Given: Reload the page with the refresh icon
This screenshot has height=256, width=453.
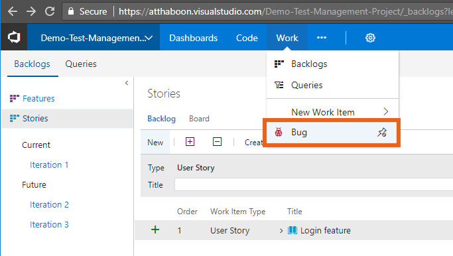Looking at the screenshot, I should [50, 11].
